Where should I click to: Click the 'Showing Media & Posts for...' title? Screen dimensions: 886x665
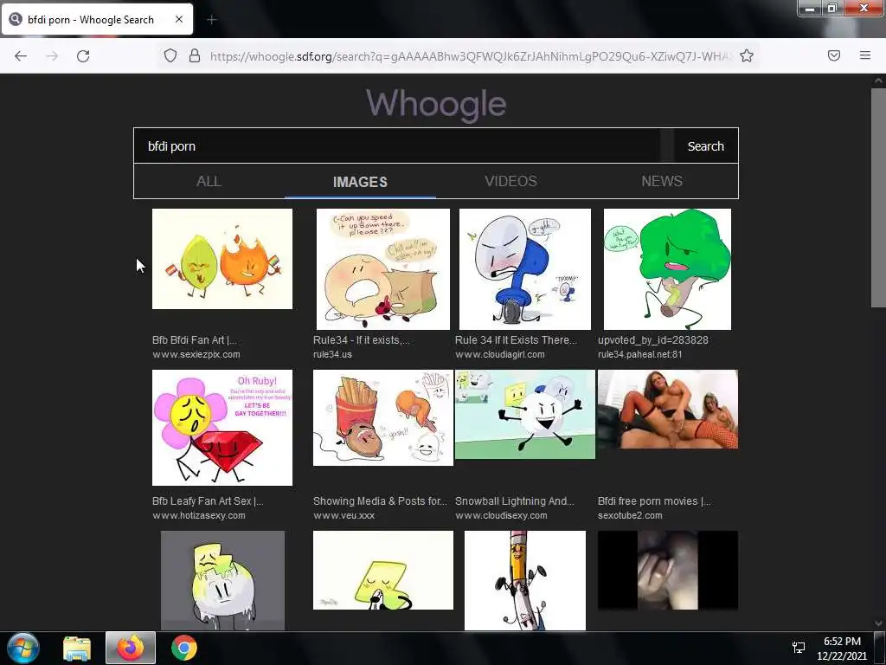coord(380,501)
